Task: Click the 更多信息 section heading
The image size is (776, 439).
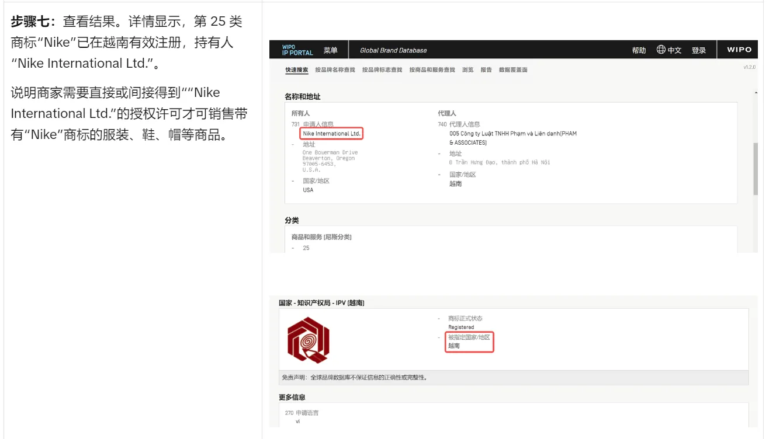Action: 292,398
